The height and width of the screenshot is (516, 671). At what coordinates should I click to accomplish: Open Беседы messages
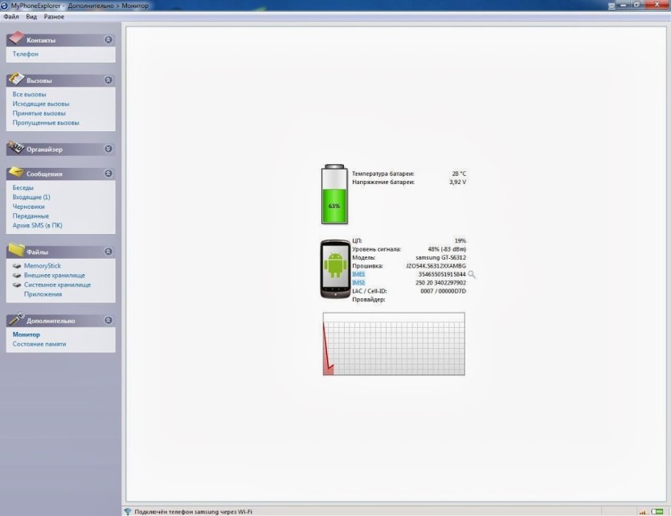[23, 187]
